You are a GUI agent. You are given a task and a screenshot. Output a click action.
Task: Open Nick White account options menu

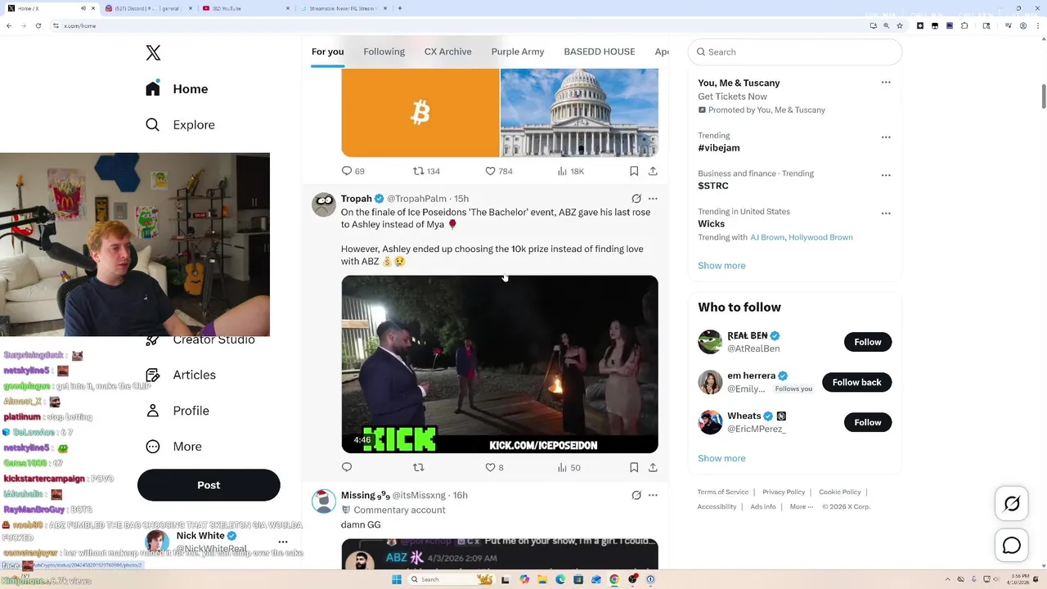coord(283,542)
